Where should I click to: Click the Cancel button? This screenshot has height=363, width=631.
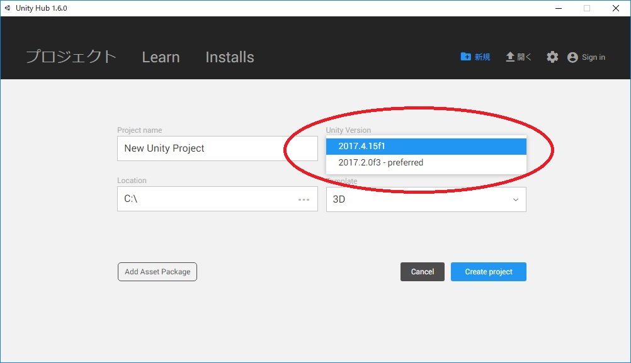pos(423,272)
